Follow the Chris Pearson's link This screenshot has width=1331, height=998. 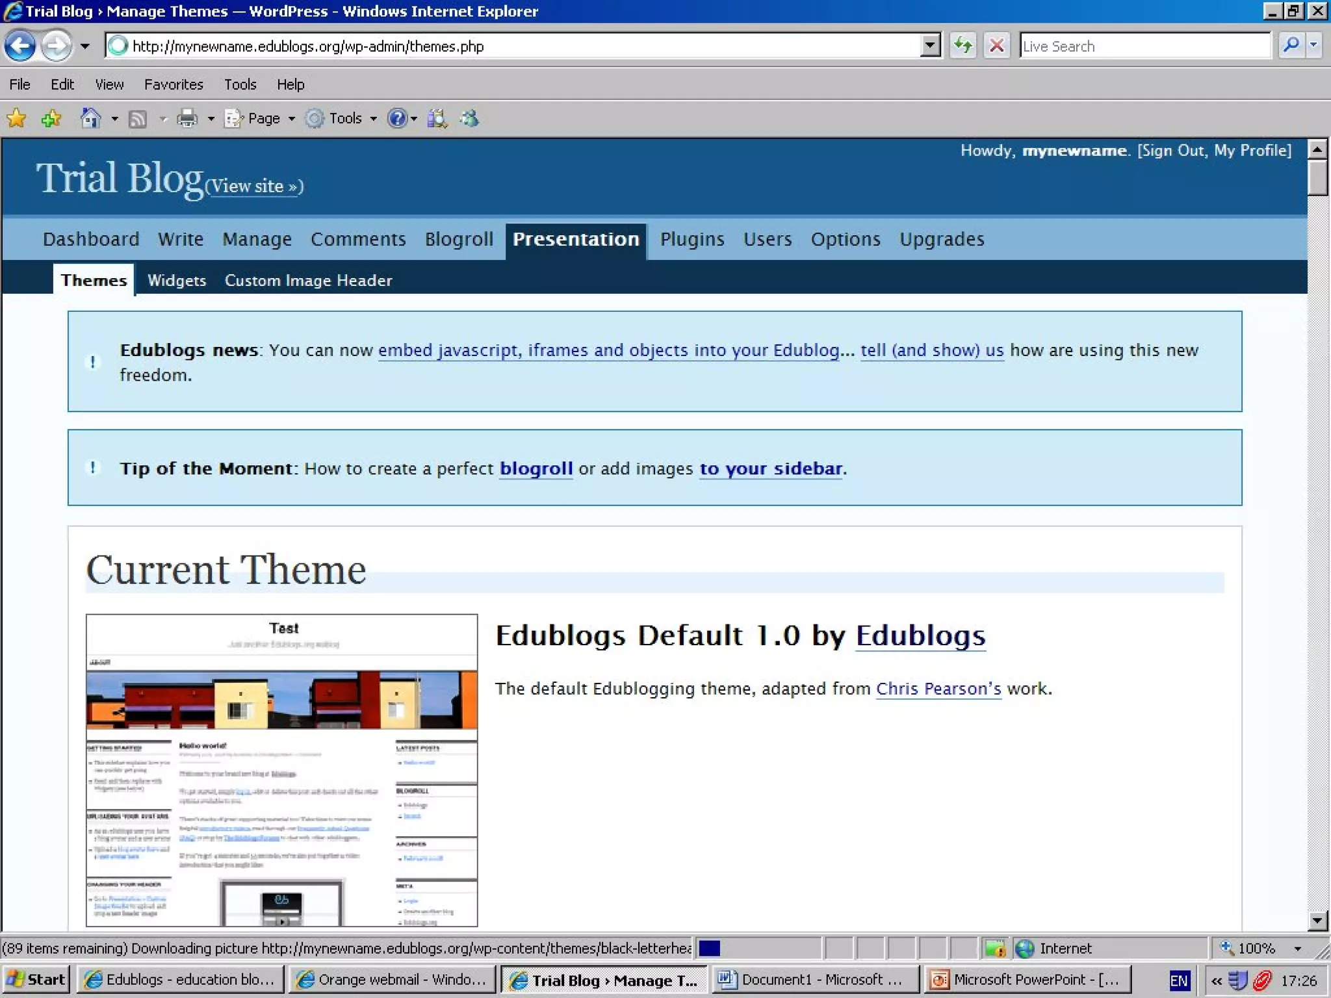(x=938, y=688)
